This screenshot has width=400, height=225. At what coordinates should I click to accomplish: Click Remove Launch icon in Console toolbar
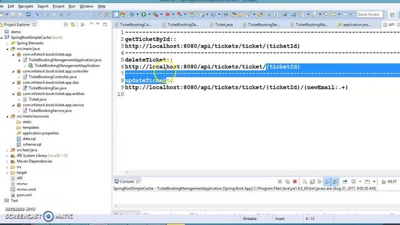click(280, 182)
